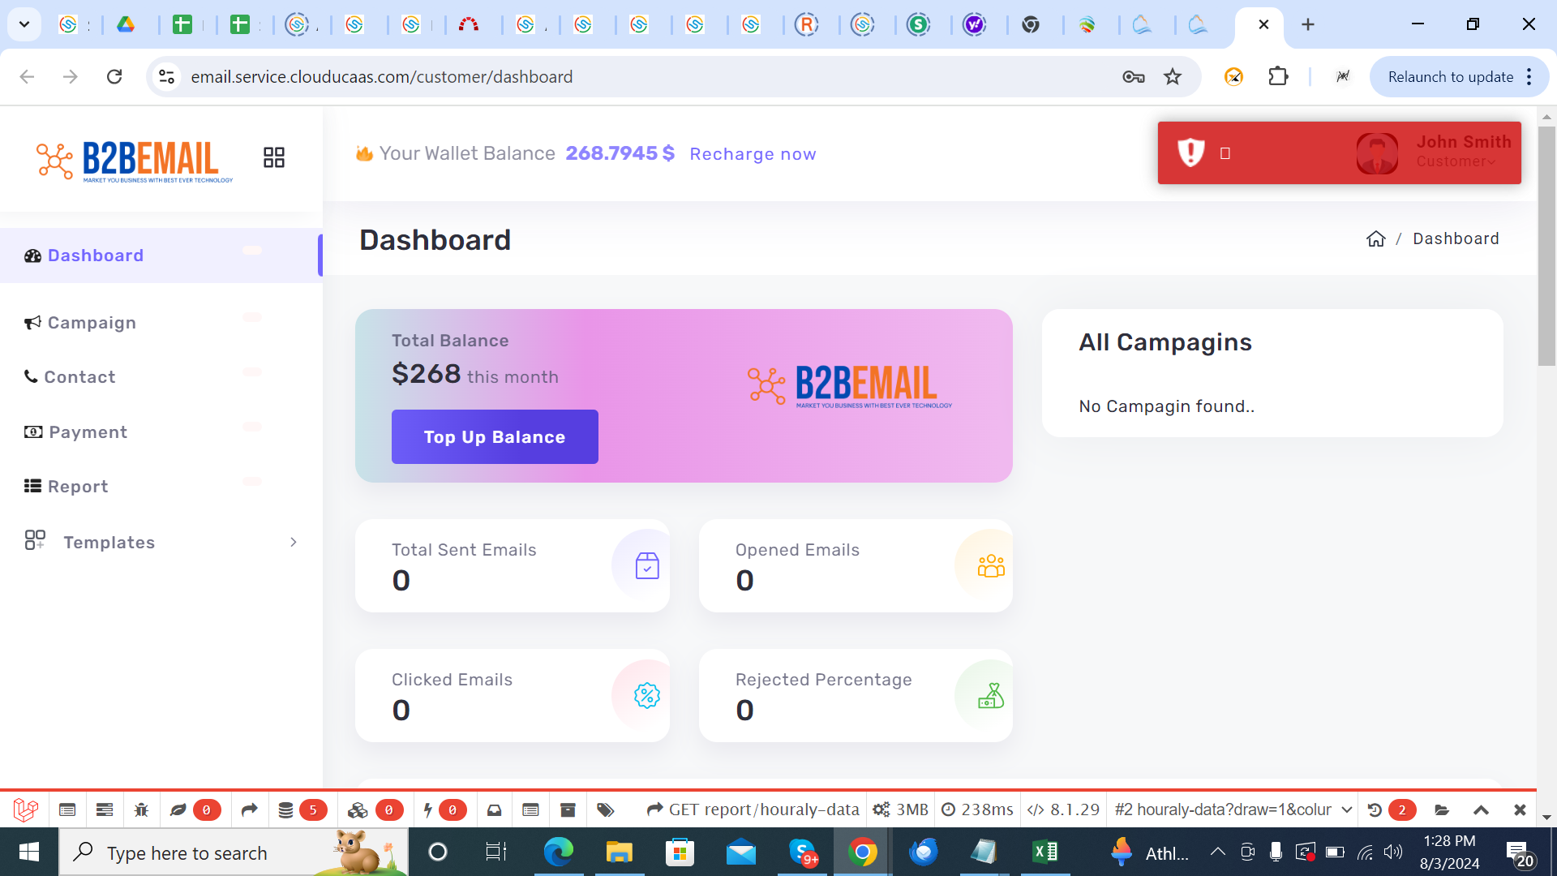Click the Laravel debugbar logo icon

(x=26, y=809)
